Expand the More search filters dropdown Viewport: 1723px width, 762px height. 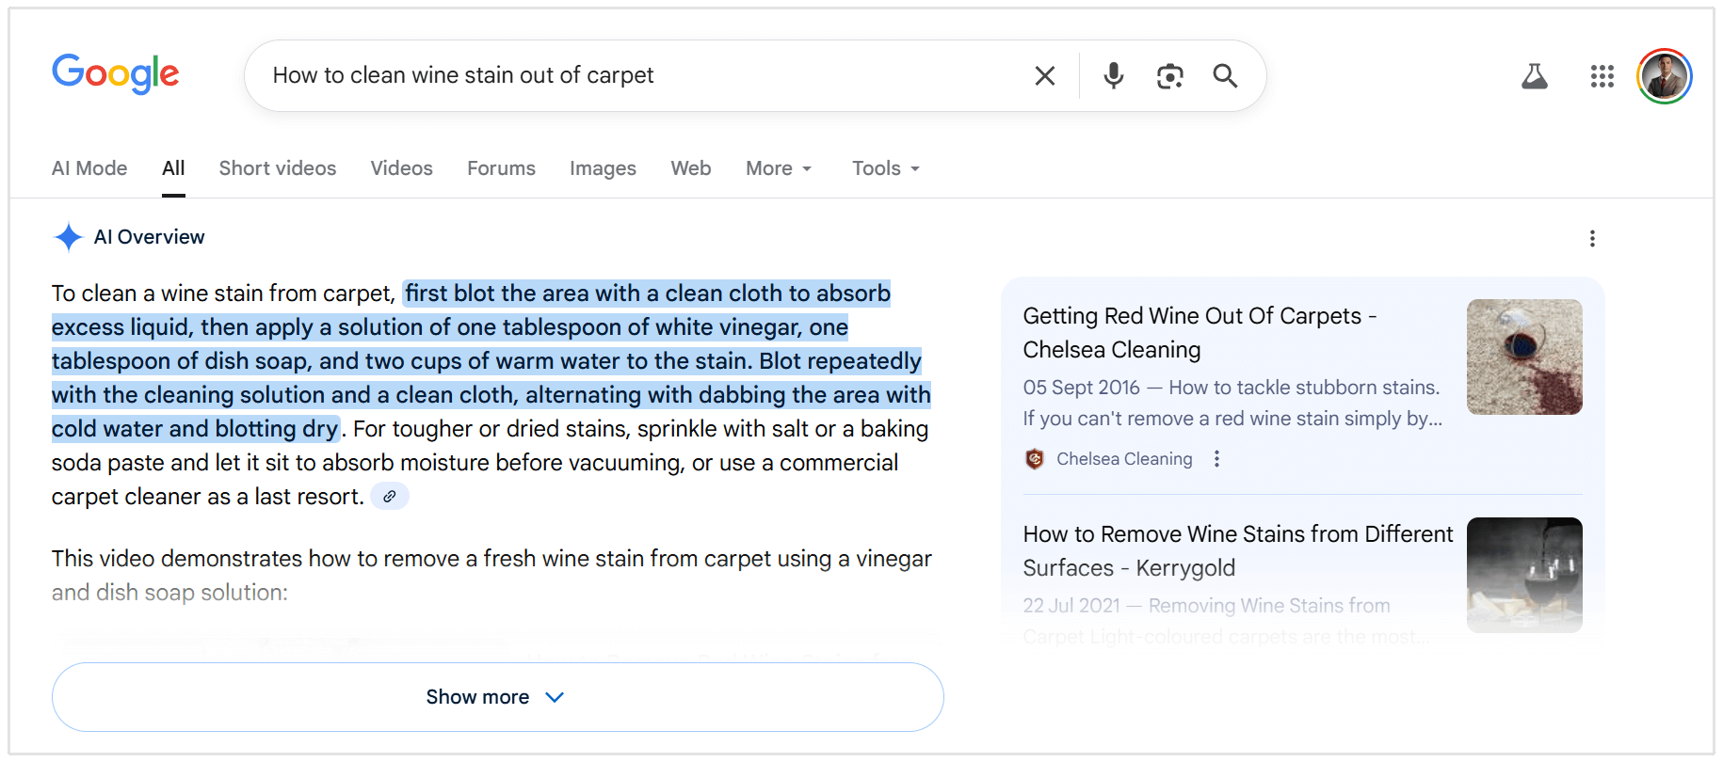click(x=778, y=168)
